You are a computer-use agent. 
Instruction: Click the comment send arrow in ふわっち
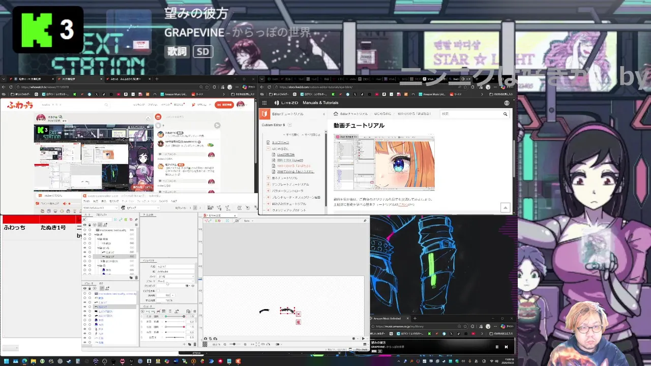[217, 125]
